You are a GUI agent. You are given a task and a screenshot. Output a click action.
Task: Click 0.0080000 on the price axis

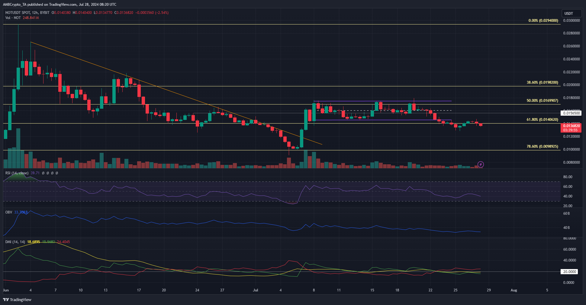[x=572, y=162]
